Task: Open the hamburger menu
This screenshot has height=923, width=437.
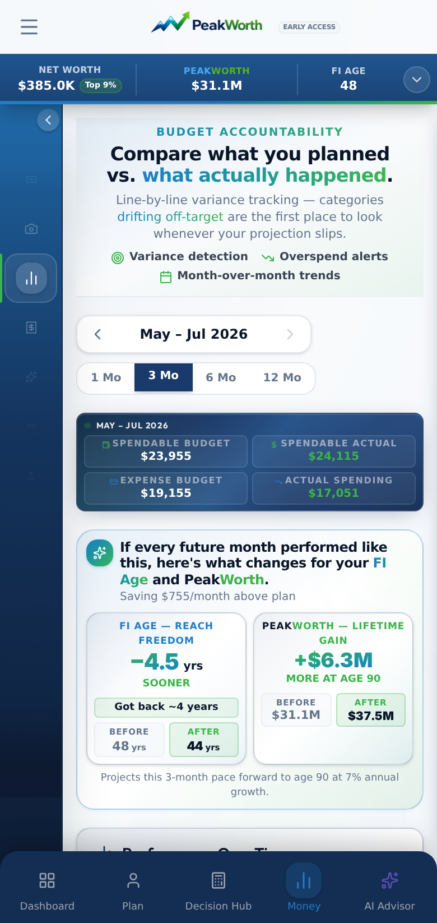Action: point(29,26)
